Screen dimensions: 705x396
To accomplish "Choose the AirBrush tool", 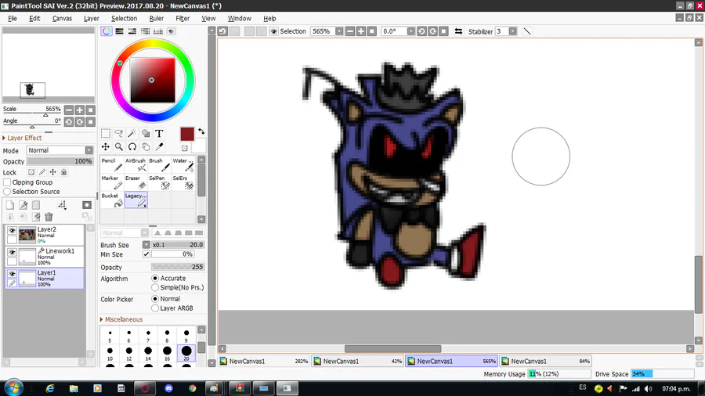I will coord(136,165).
